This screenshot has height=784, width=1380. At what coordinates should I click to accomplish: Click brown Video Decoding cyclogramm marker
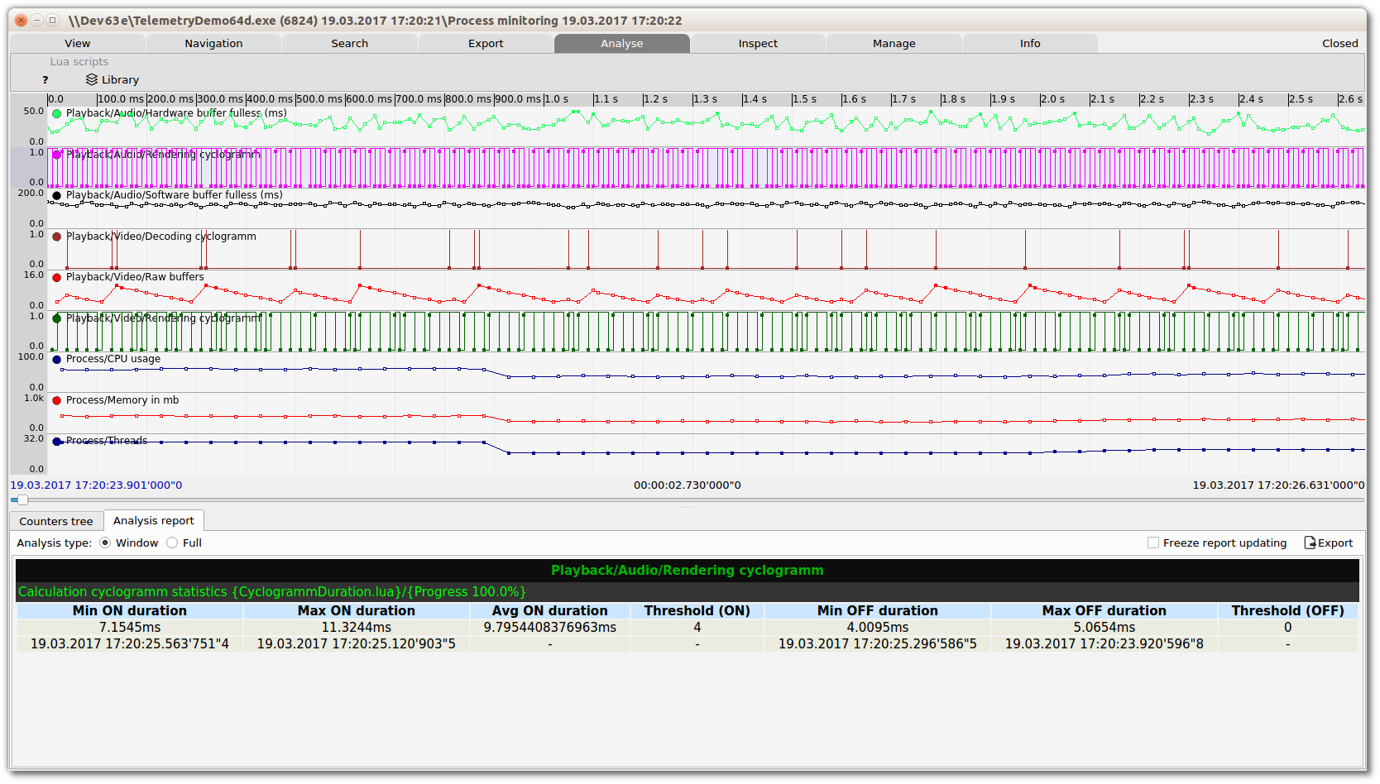pos(57,237)
